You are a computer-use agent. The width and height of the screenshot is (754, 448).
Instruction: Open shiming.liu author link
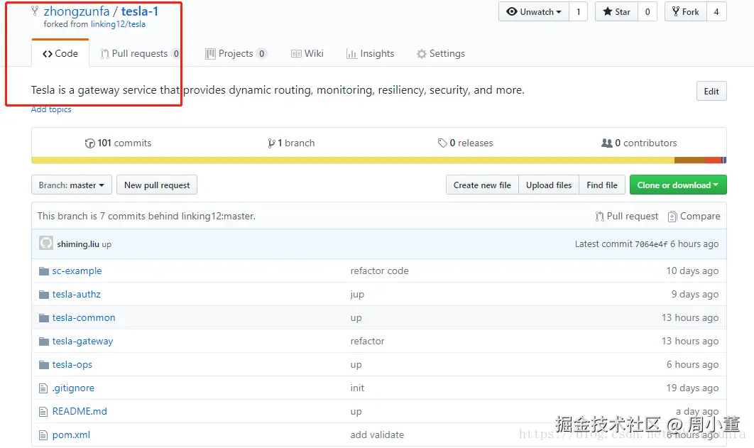point(78,244)
